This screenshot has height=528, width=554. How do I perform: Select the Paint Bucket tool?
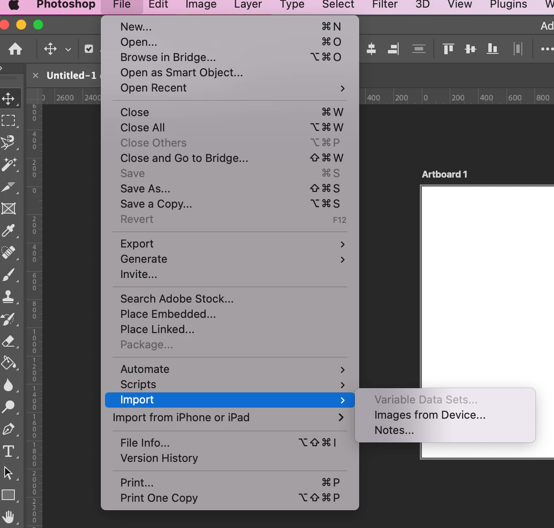tap(8, 363)
